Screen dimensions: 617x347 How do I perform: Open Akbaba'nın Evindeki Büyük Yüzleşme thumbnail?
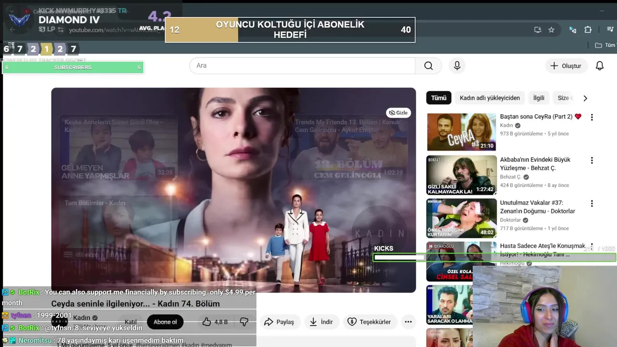[x=461, y=175]
